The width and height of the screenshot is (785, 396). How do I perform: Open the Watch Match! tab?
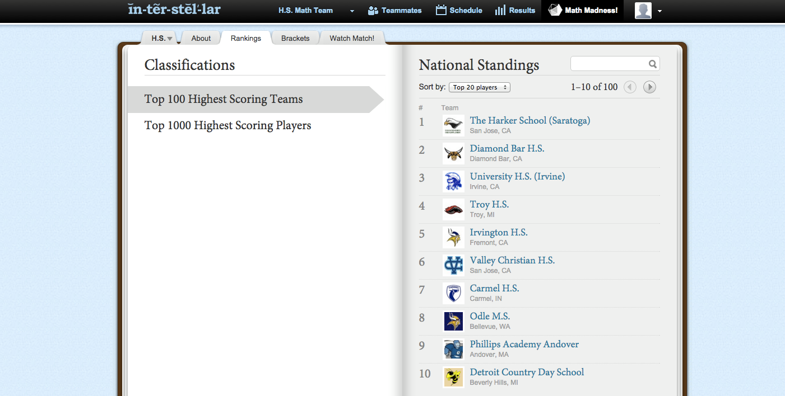(x=352, y=38)
